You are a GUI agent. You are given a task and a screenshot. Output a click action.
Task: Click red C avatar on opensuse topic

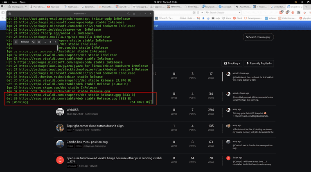(60, 160)
